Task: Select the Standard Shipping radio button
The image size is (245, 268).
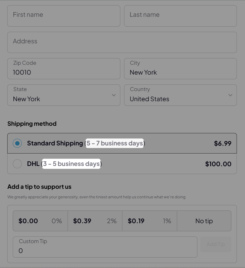Action: click(17, 143)
